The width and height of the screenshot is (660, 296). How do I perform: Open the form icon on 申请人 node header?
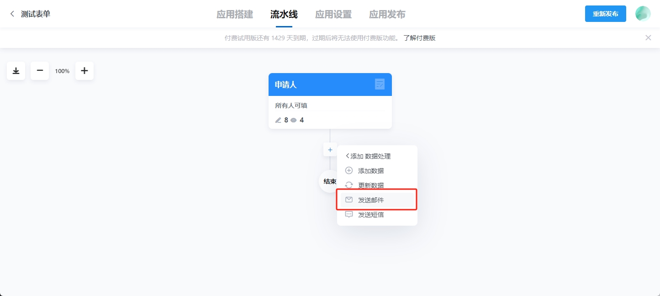tap(380, 85)
